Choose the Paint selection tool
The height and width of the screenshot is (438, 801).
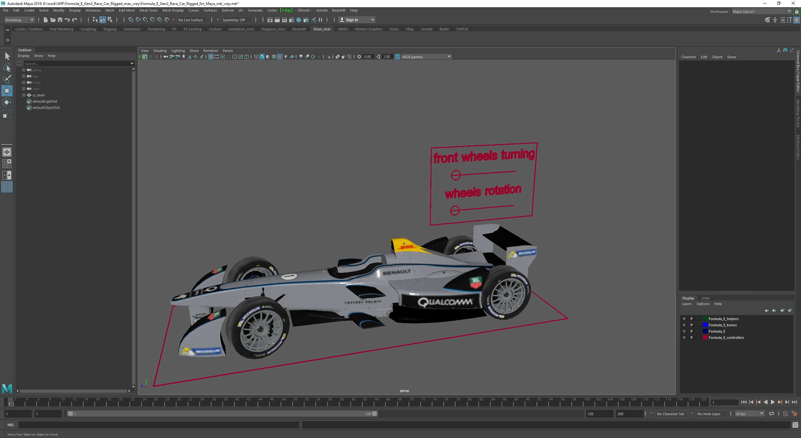click(x=7, y=79)
